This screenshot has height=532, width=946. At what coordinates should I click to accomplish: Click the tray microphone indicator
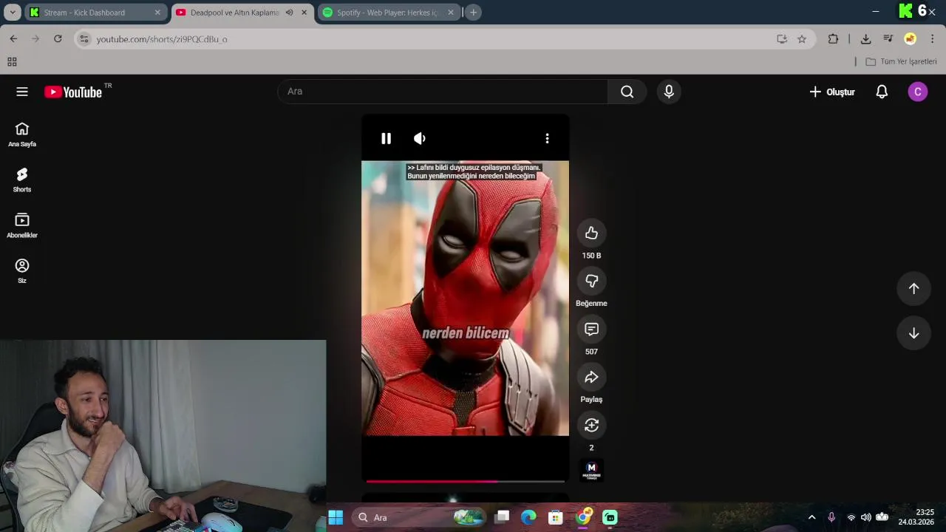click(831, 517)
